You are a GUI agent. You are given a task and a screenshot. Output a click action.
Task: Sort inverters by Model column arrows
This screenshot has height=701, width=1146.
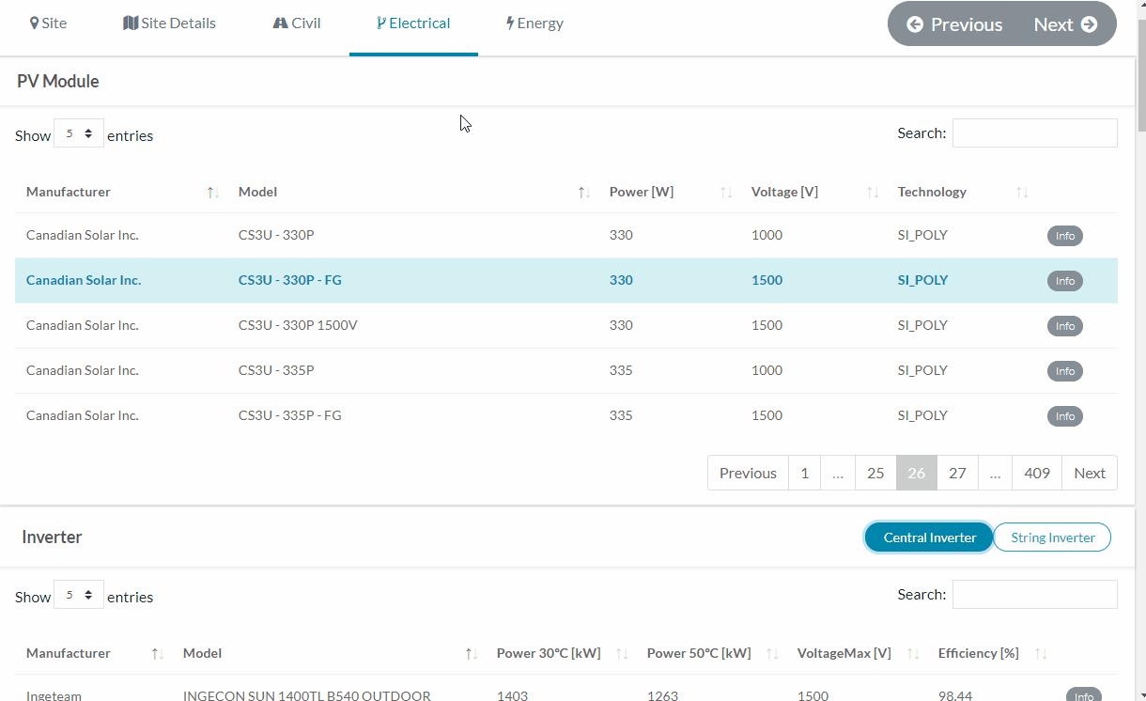[472, 654]
